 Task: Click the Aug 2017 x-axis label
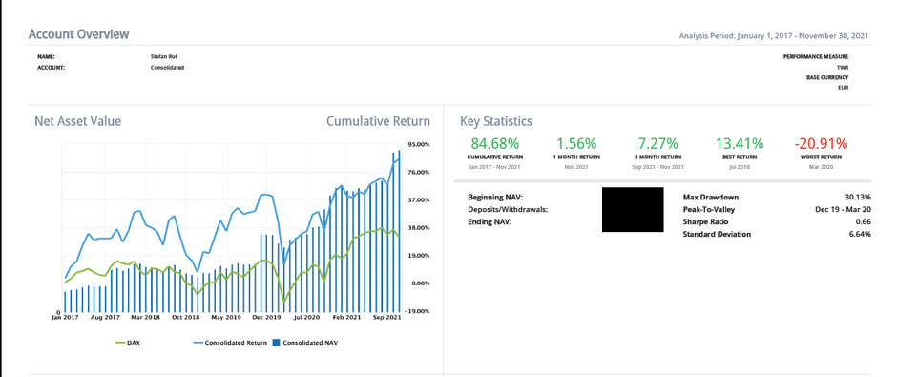pos(106,317)
